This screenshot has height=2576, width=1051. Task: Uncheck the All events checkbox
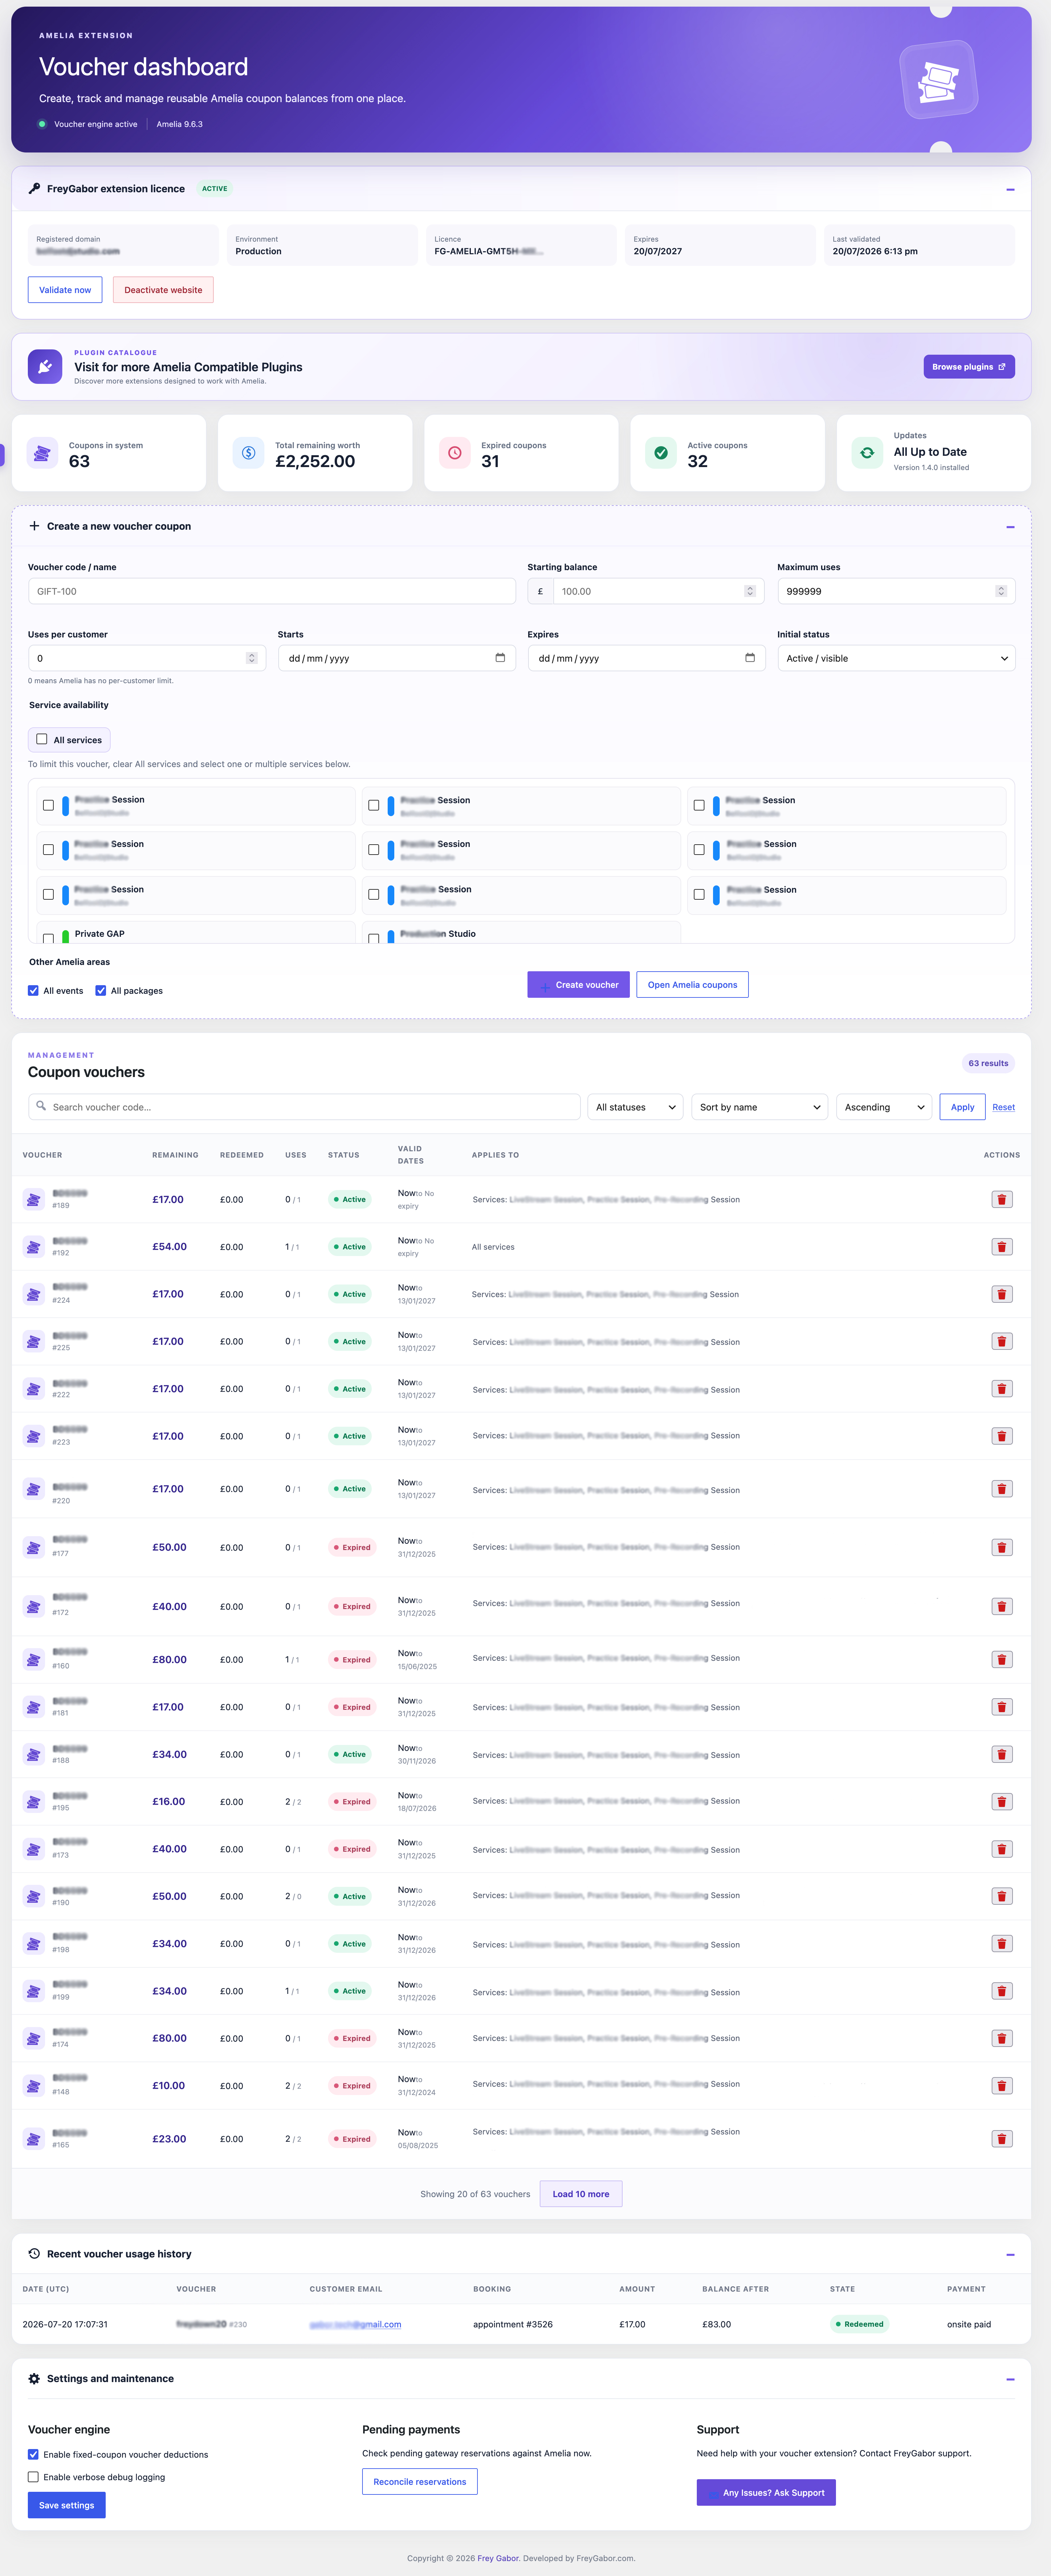(x=33, y=990)
